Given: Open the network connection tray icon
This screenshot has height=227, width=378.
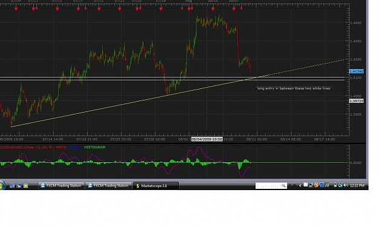Looking at the screenshot, I should click(x=340, y=185).
